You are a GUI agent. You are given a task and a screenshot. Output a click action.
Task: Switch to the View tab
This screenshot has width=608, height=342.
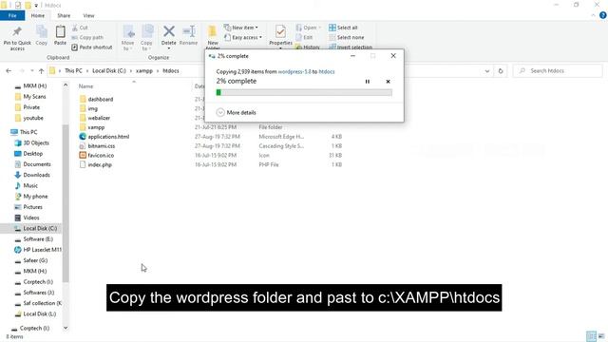pos(88,15)
